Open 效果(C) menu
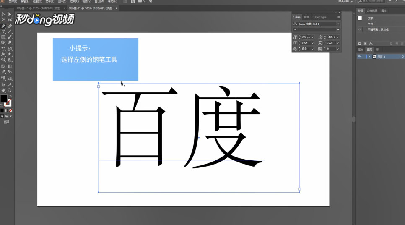405x225 pixels. click(74, 1)
